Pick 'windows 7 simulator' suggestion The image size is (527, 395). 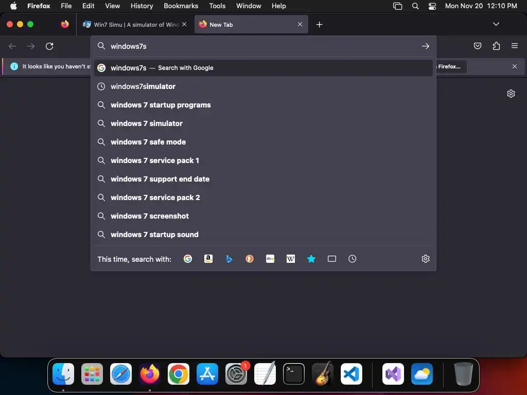tap(263, 123)
